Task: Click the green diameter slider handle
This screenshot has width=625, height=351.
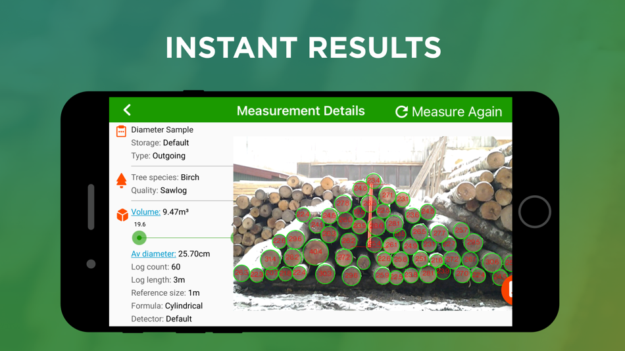Action: tap(139, 238)
